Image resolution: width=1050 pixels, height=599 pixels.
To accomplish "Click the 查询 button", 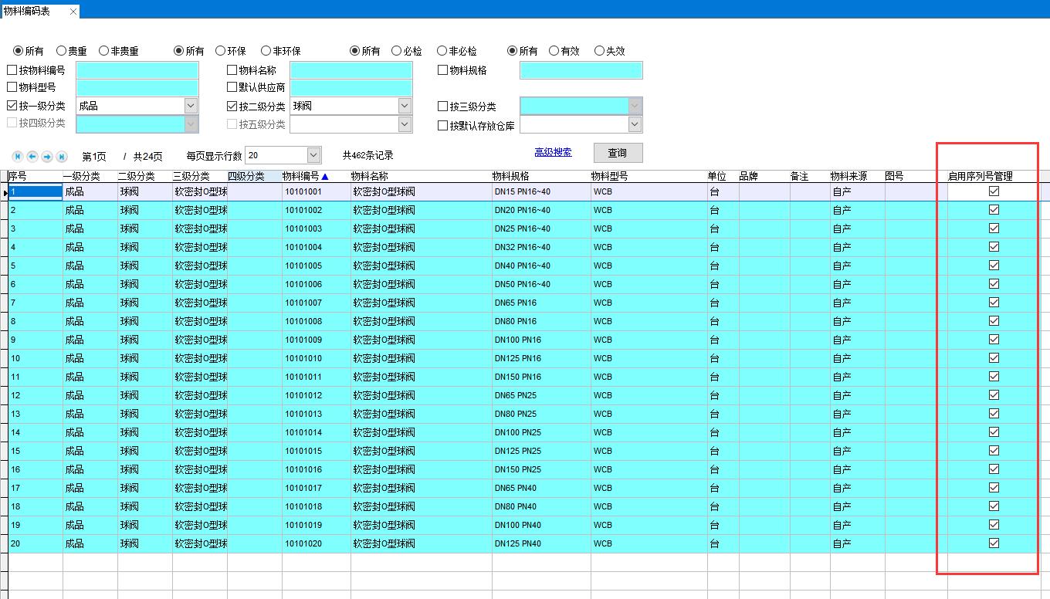I will click(618, 153).
